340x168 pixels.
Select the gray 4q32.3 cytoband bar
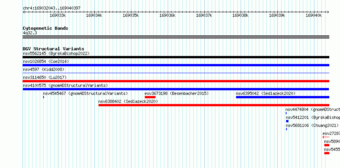coord(176,37)
